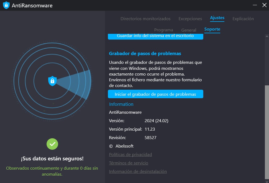Switch to the Programa settings tab

point(164,30)
